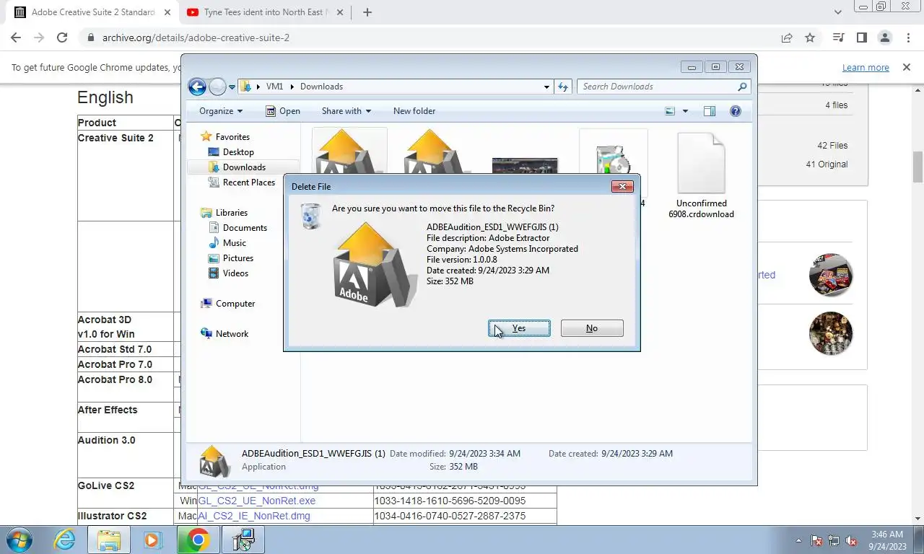Select Libraries in navigation pane
This screenshot has height=554, width=924.
(x=232, y=213)
